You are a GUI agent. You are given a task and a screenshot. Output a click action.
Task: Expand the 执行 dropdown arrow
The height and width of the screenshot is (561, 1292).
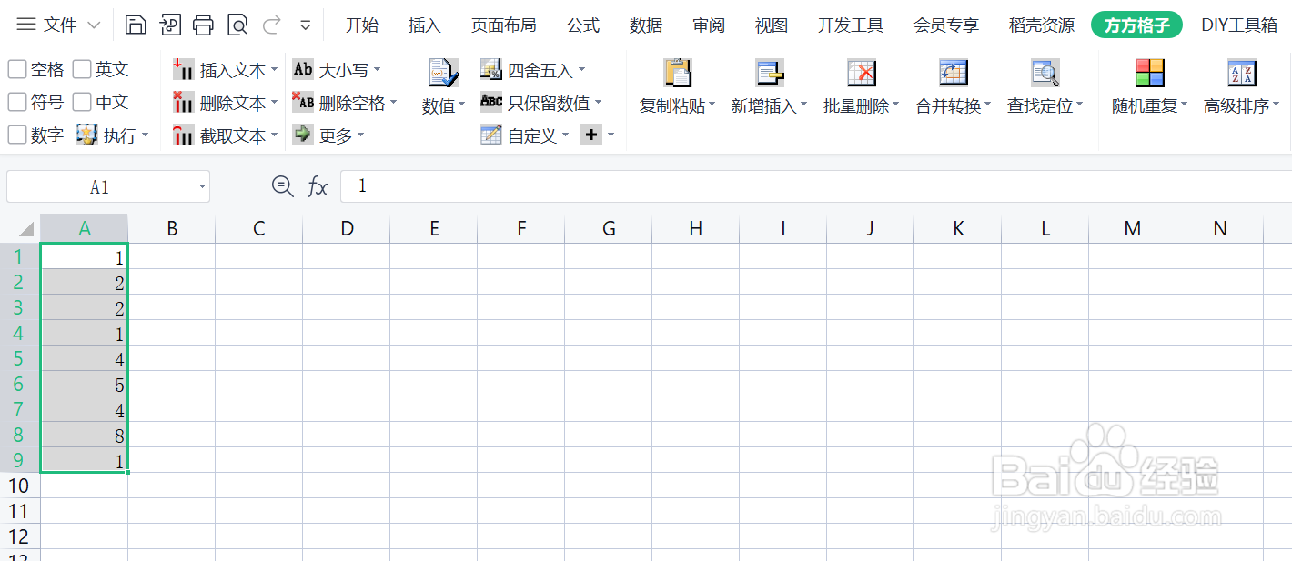(x=146, y=135)
